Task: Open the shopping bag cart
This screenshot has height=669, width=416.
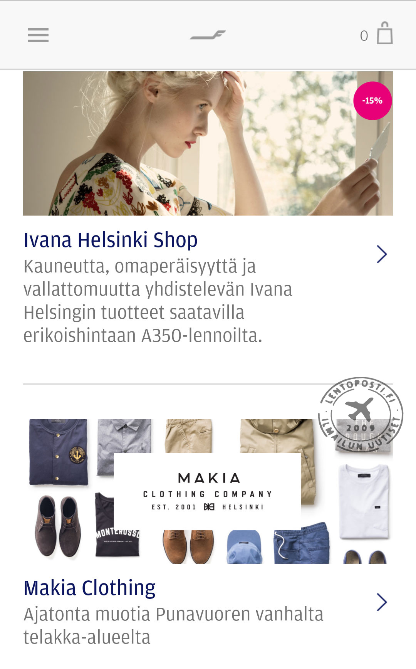Action: [384, 33]
